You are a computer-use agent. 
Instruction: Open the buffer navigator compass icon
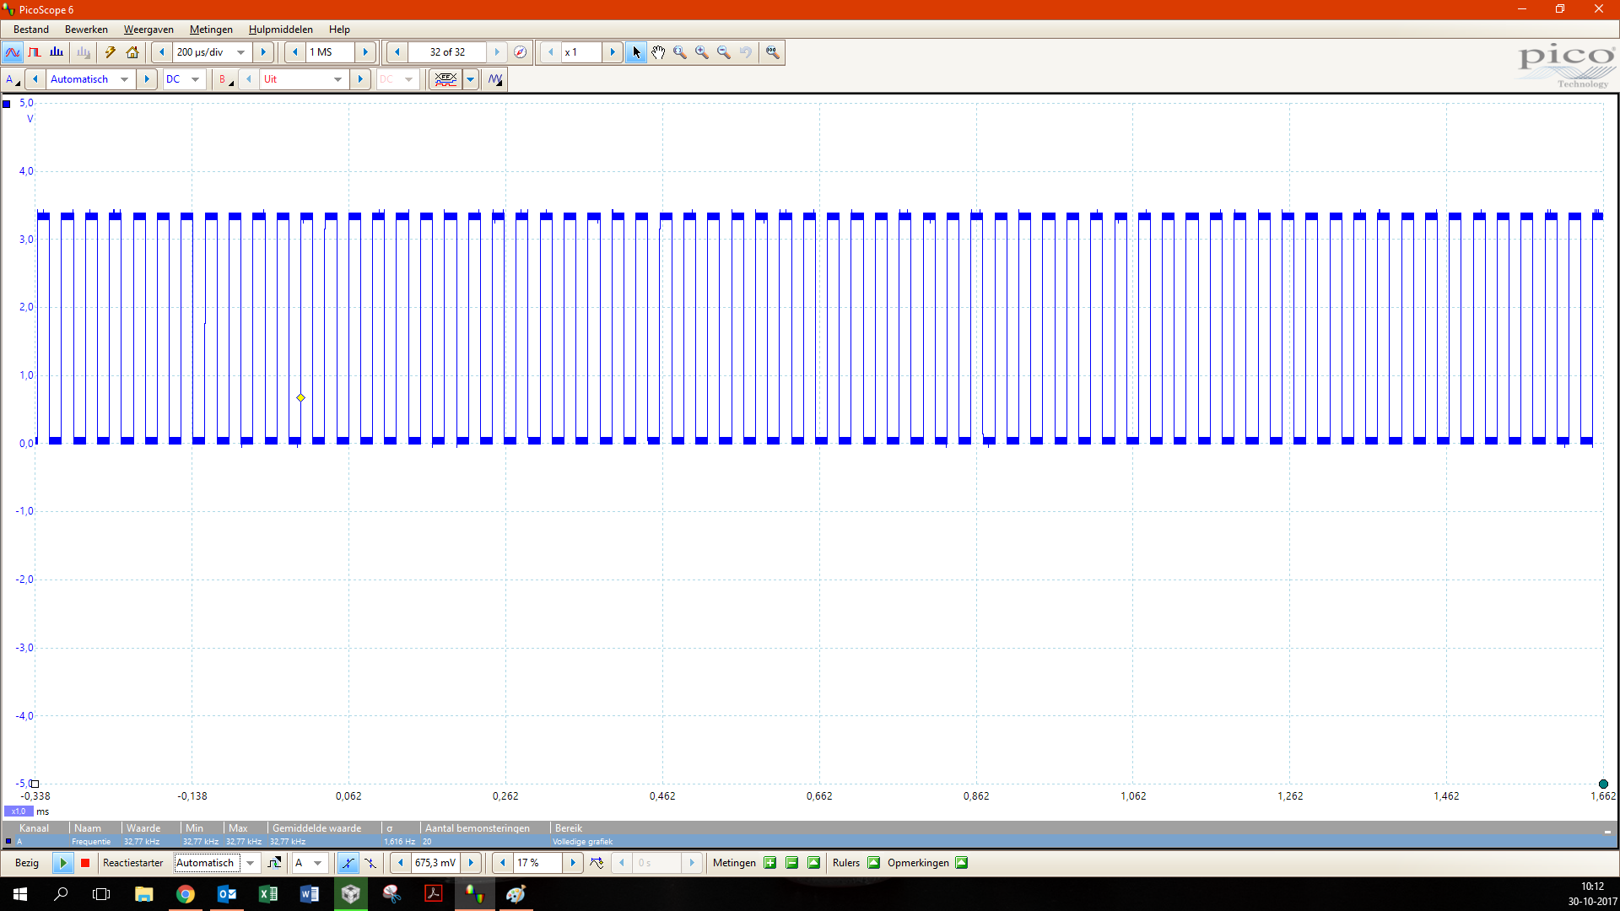[x=521, y=52]
